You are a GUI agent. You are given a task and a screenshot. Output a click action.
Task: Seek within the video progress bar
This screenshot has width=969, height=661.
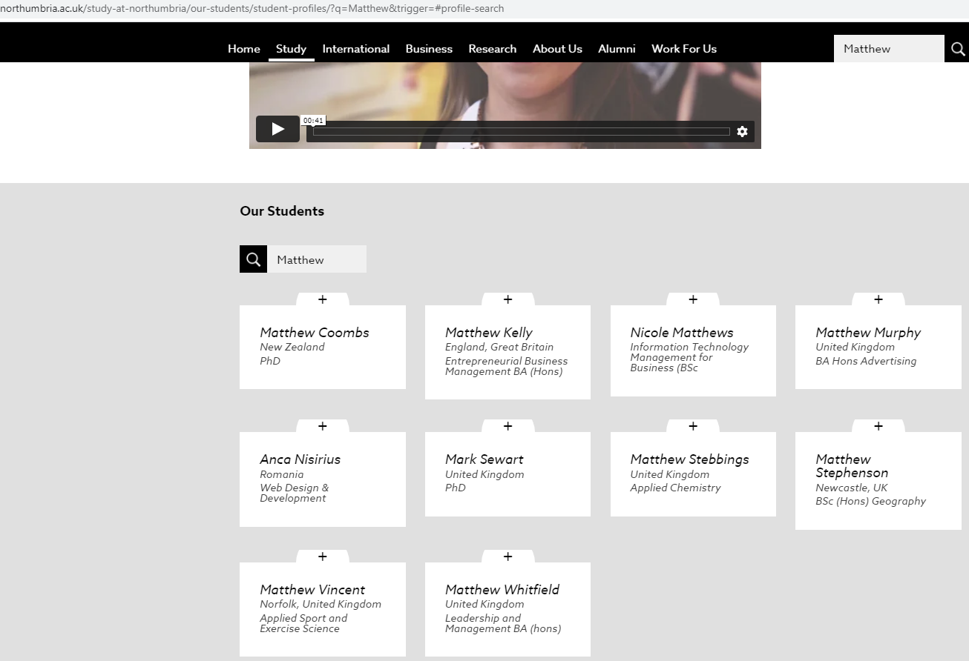pyautogui.click(x=521, y=132)
